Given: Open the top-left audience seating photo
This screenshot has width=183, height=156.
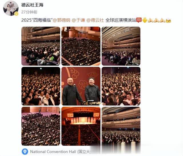Looking at the screenshot, I should click(x=41, y=46).
